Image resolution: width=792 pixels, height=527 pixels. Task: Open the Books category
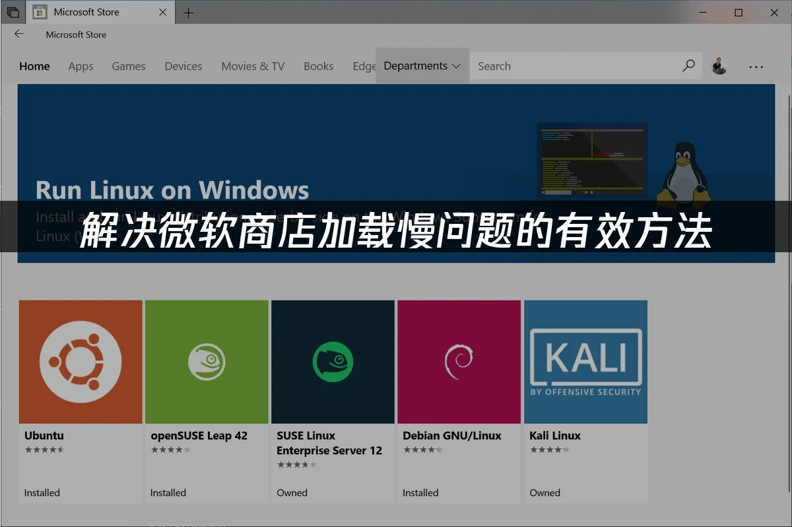point(319,66)
